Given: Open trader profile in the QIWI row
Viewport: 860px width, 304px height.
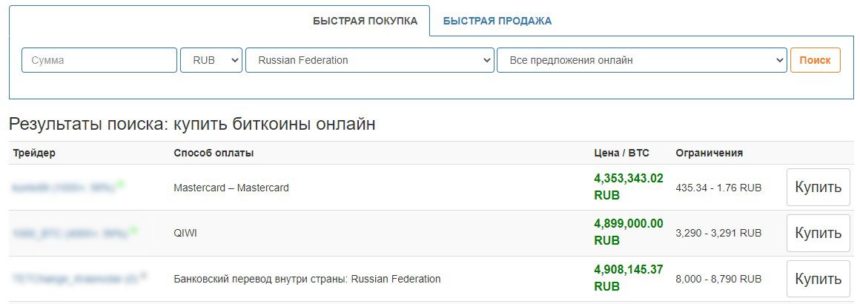Looking at the screenshot, I should click(x=70, y=234).
